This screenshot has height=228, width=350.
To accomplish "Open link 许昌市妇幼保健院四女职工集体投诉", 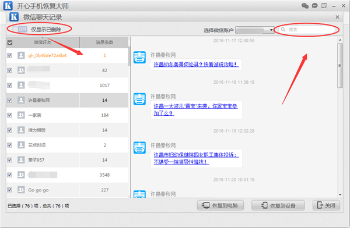I will [x=196, y=158].
